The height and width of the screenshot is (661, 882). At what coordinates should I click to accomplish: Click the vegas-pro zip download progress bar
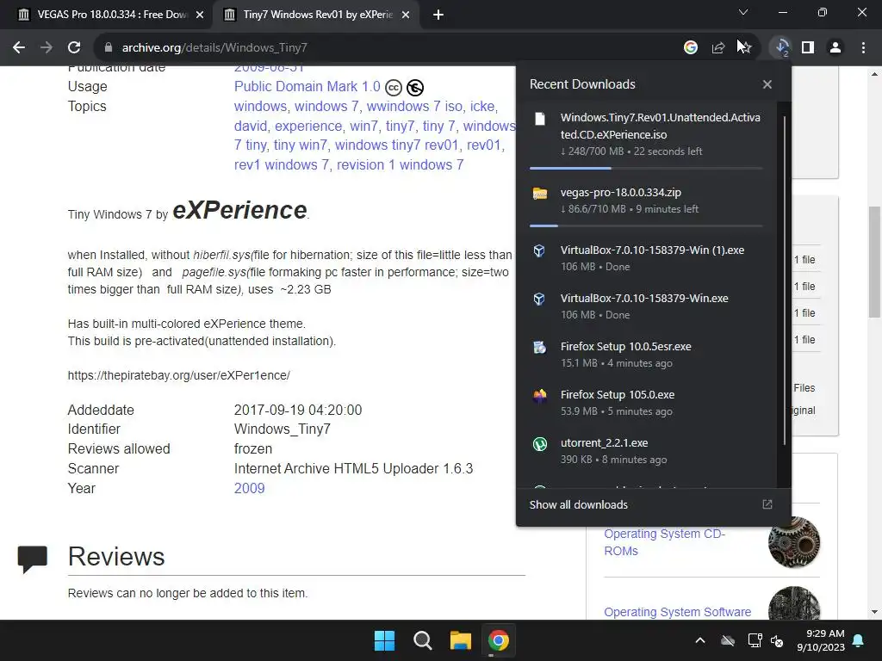(646, 226)
